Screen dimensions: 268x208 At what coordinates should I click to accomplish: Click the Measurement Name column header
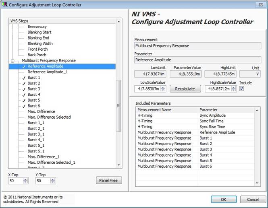point(167,110)
